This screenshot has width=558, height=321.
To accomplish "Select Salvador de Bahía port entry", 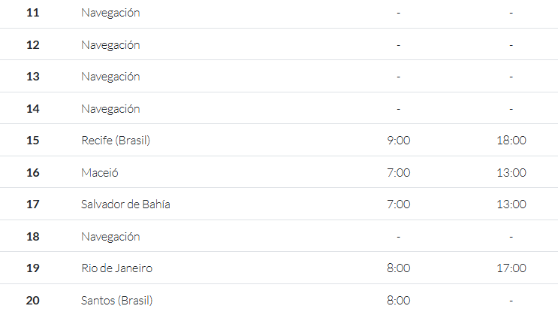I will tap(125, 204).
